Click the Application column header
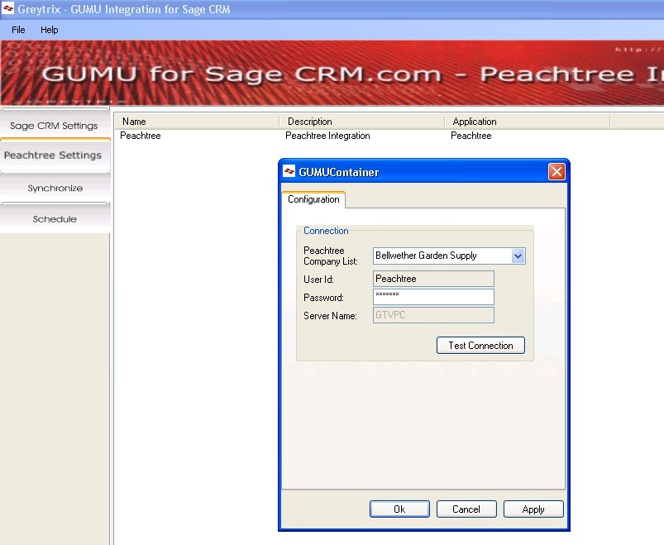The width and height of the screenshot is (664, 545). (528, 122)
